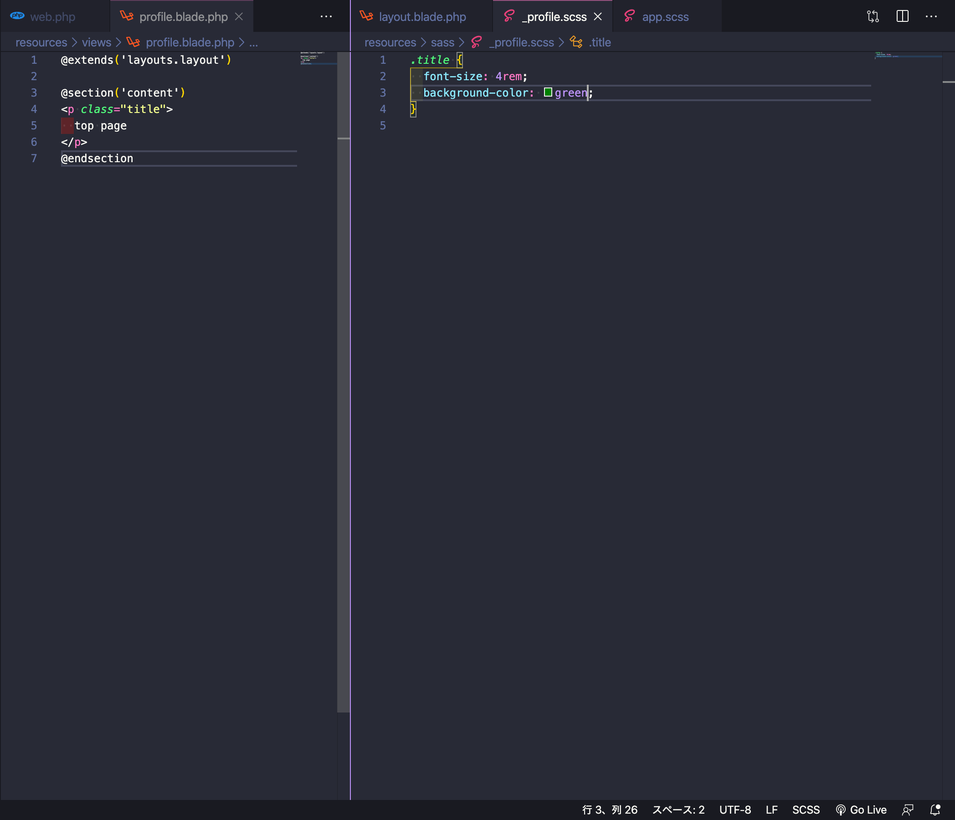Click the .title symbol breadcrumb
The width and height of the screenshot is (955, 820).
(x=600, y=42)
